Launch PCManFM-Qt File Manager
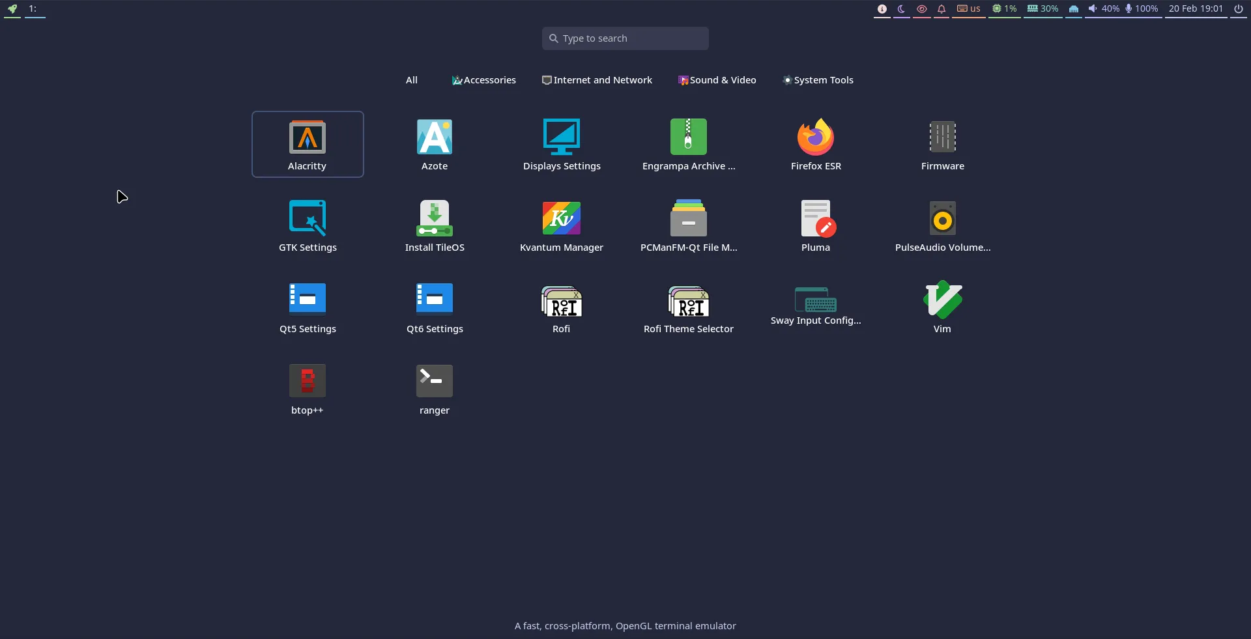This screenshot has height=639, width=1251. point(688,225)
